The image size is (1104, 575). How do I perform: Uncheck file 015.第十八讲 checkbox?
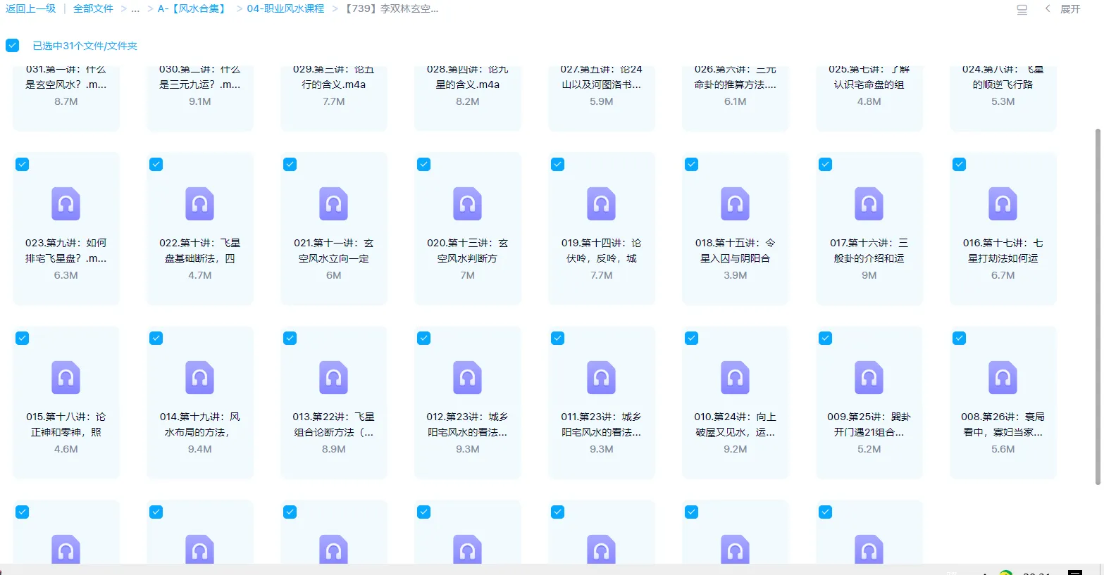[23, 338]
